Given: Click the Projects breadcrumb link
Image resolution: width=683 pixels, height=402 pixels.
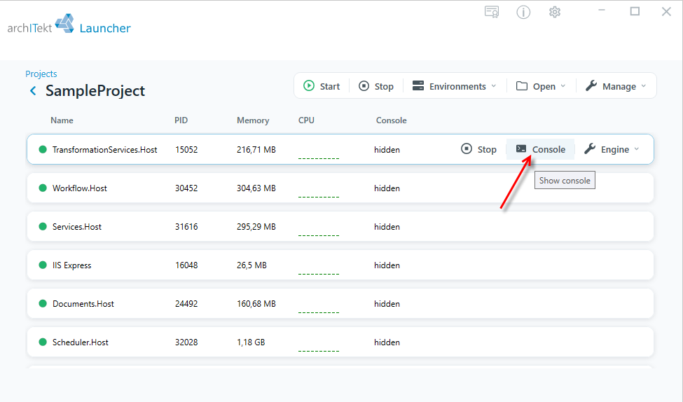Looking at the screenshot, I should (41, 74).
